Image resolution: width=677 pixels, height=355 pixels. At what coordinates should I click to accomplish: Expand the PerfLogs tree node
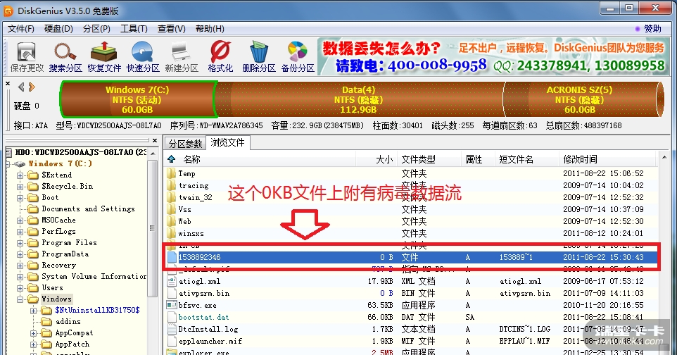tap(20, 232)
